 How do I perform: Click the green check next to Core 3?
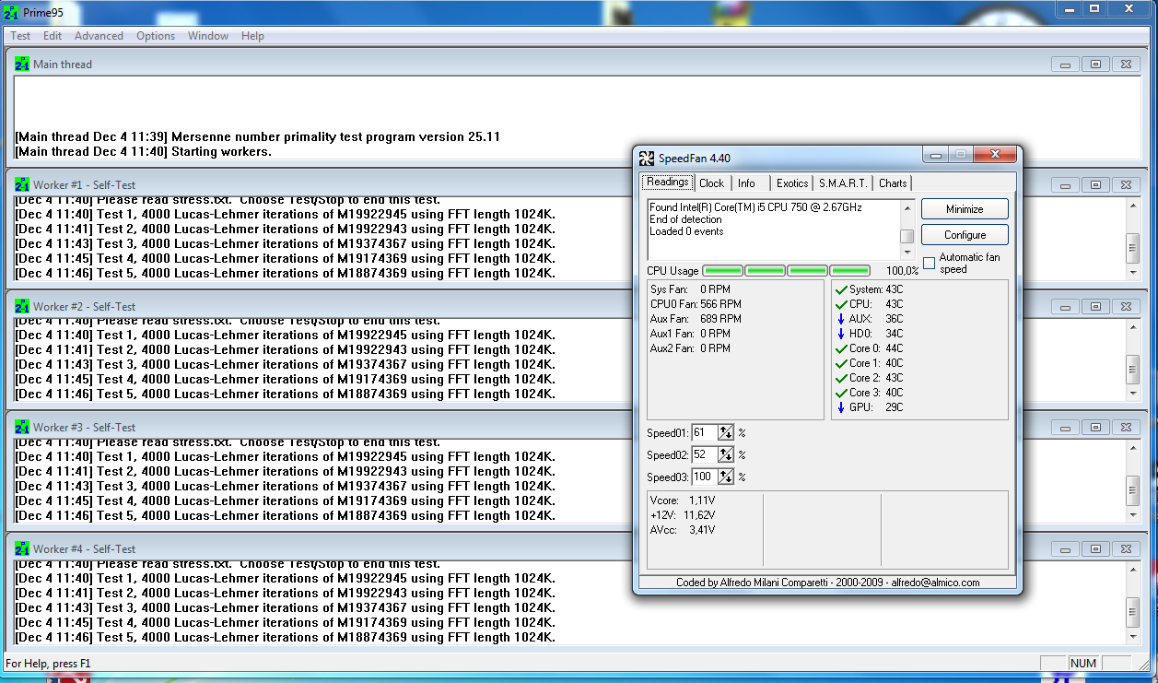point(841,393)
